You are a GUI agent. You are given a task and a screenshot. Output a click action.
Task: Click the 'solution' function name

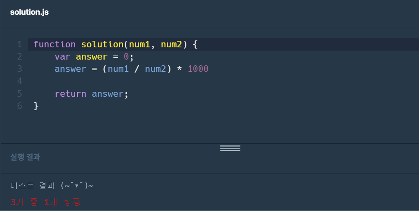(x=102, y=44)
